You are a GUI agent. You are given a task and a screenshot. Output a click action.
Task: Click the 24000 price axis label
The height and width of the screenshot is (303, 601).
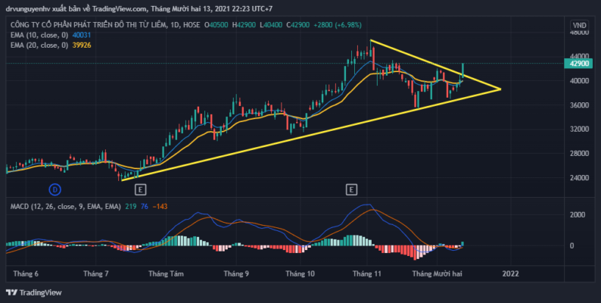(x=579, y=178)
